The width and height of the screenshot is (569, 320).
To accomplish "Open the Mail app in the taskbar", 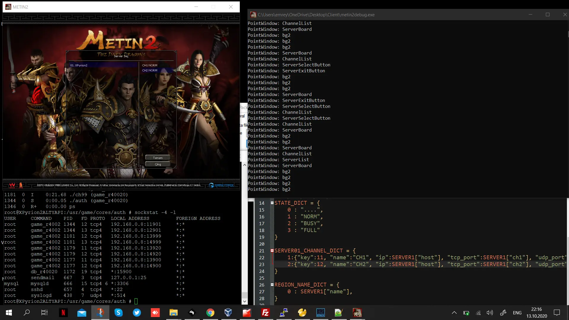I will click(81, 313).
